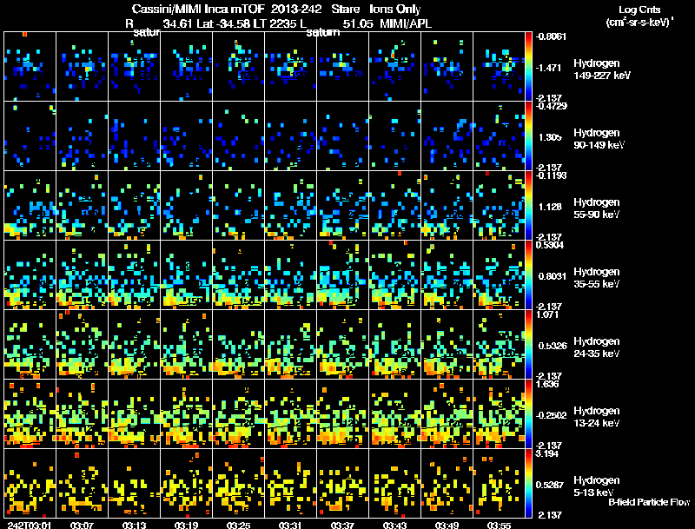Click the '3.194' colorbar value
Screen dimensions: 695x529
click(547, 453)
